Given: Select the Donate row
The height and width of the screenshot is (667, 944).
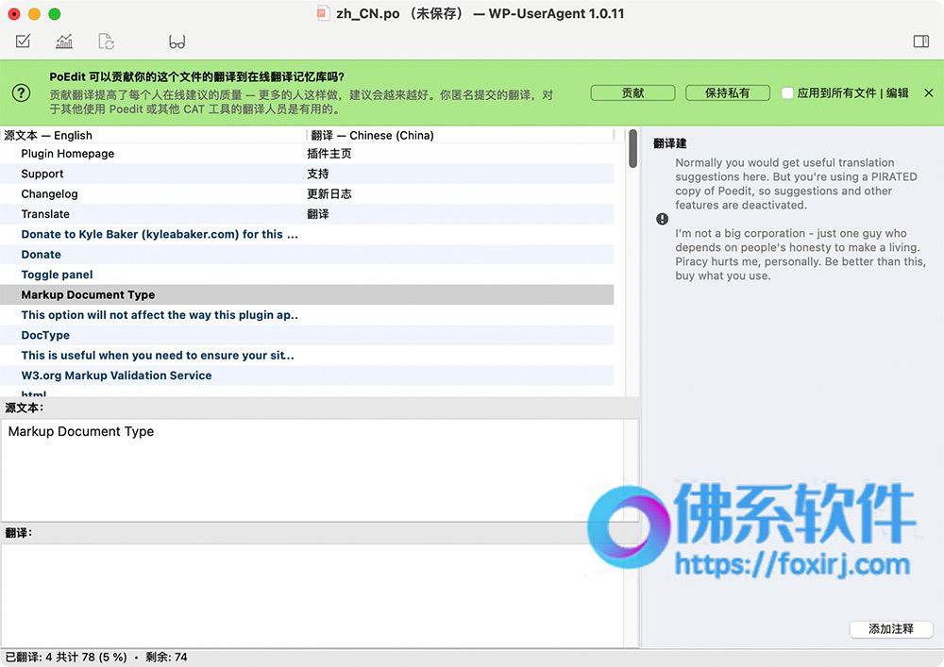Looking at the screenshot, I should [x=307, y=255].
